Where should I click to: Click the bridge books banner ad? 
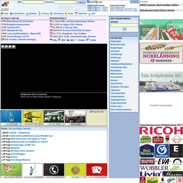(x=161, y=30)
